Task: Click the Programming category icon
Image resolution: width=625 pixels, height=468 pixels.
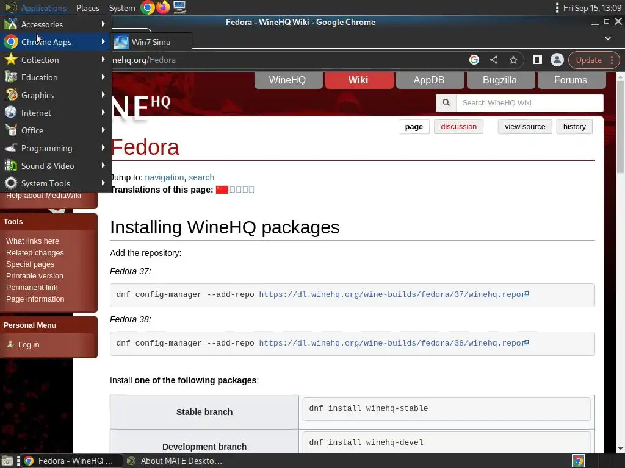Action: [11, 148]
